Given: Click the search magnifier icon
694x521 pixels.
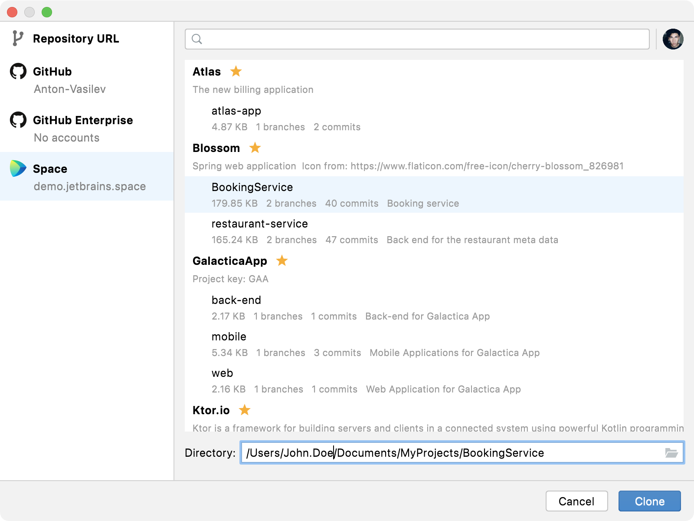Looking at the screenshot, I should point(197,39).
